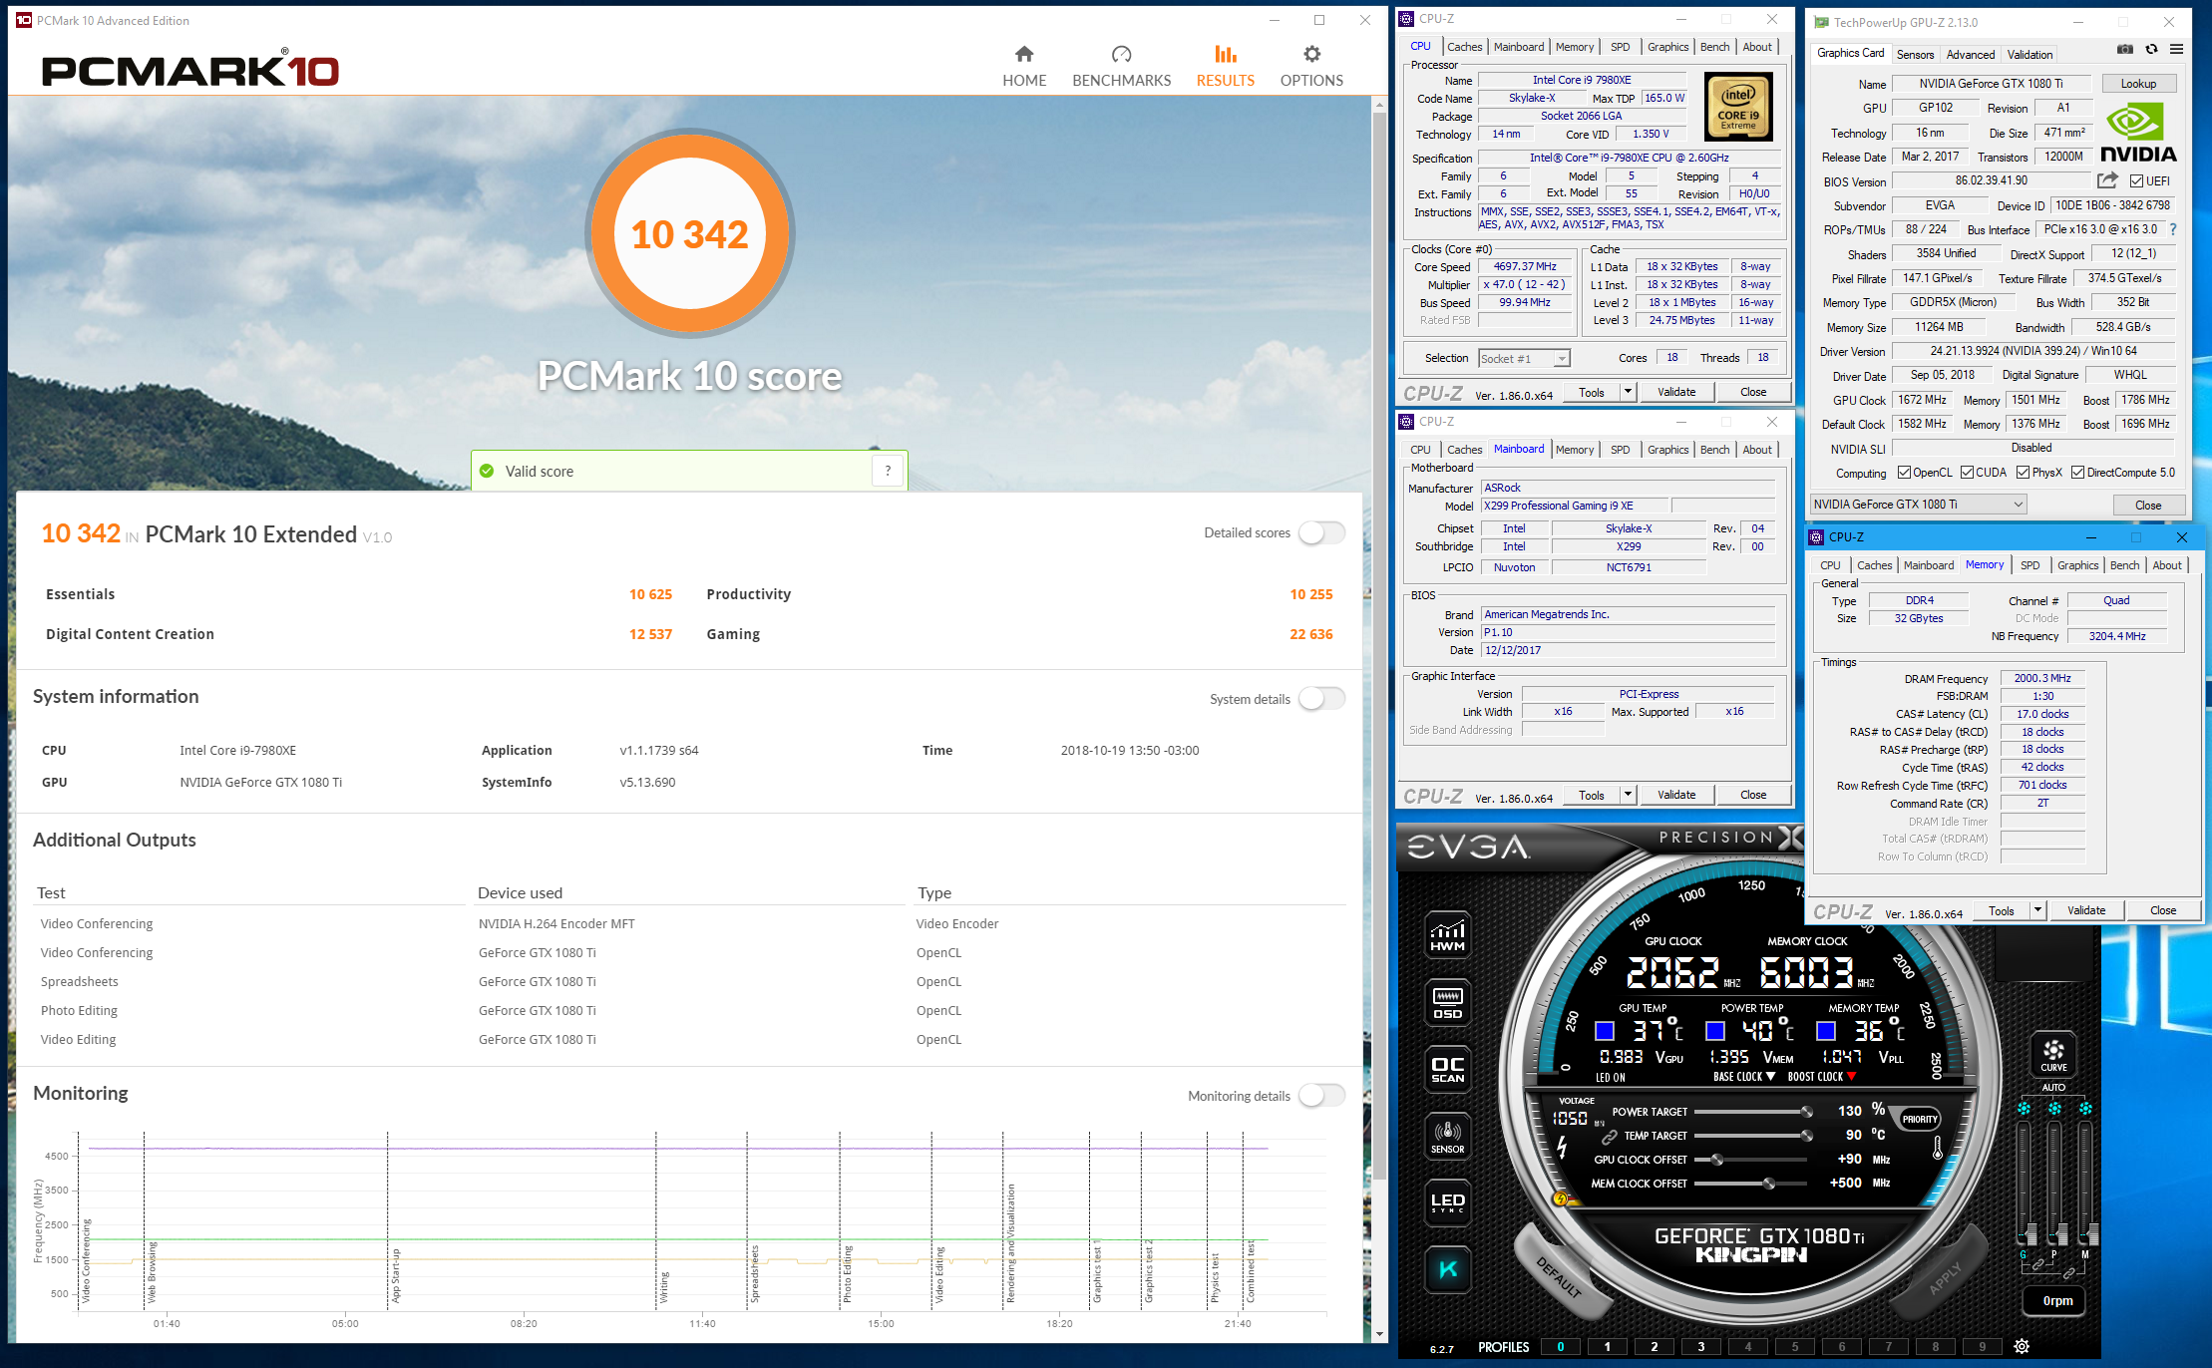Click the K Kingpin button in Precision
This screenshot has height=1368, width=2212.
(1447, 1269)
